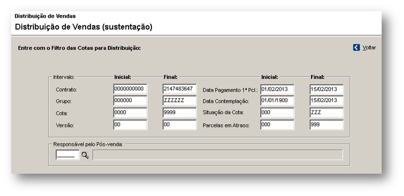Focus the Versão Final field

(180, 125)
